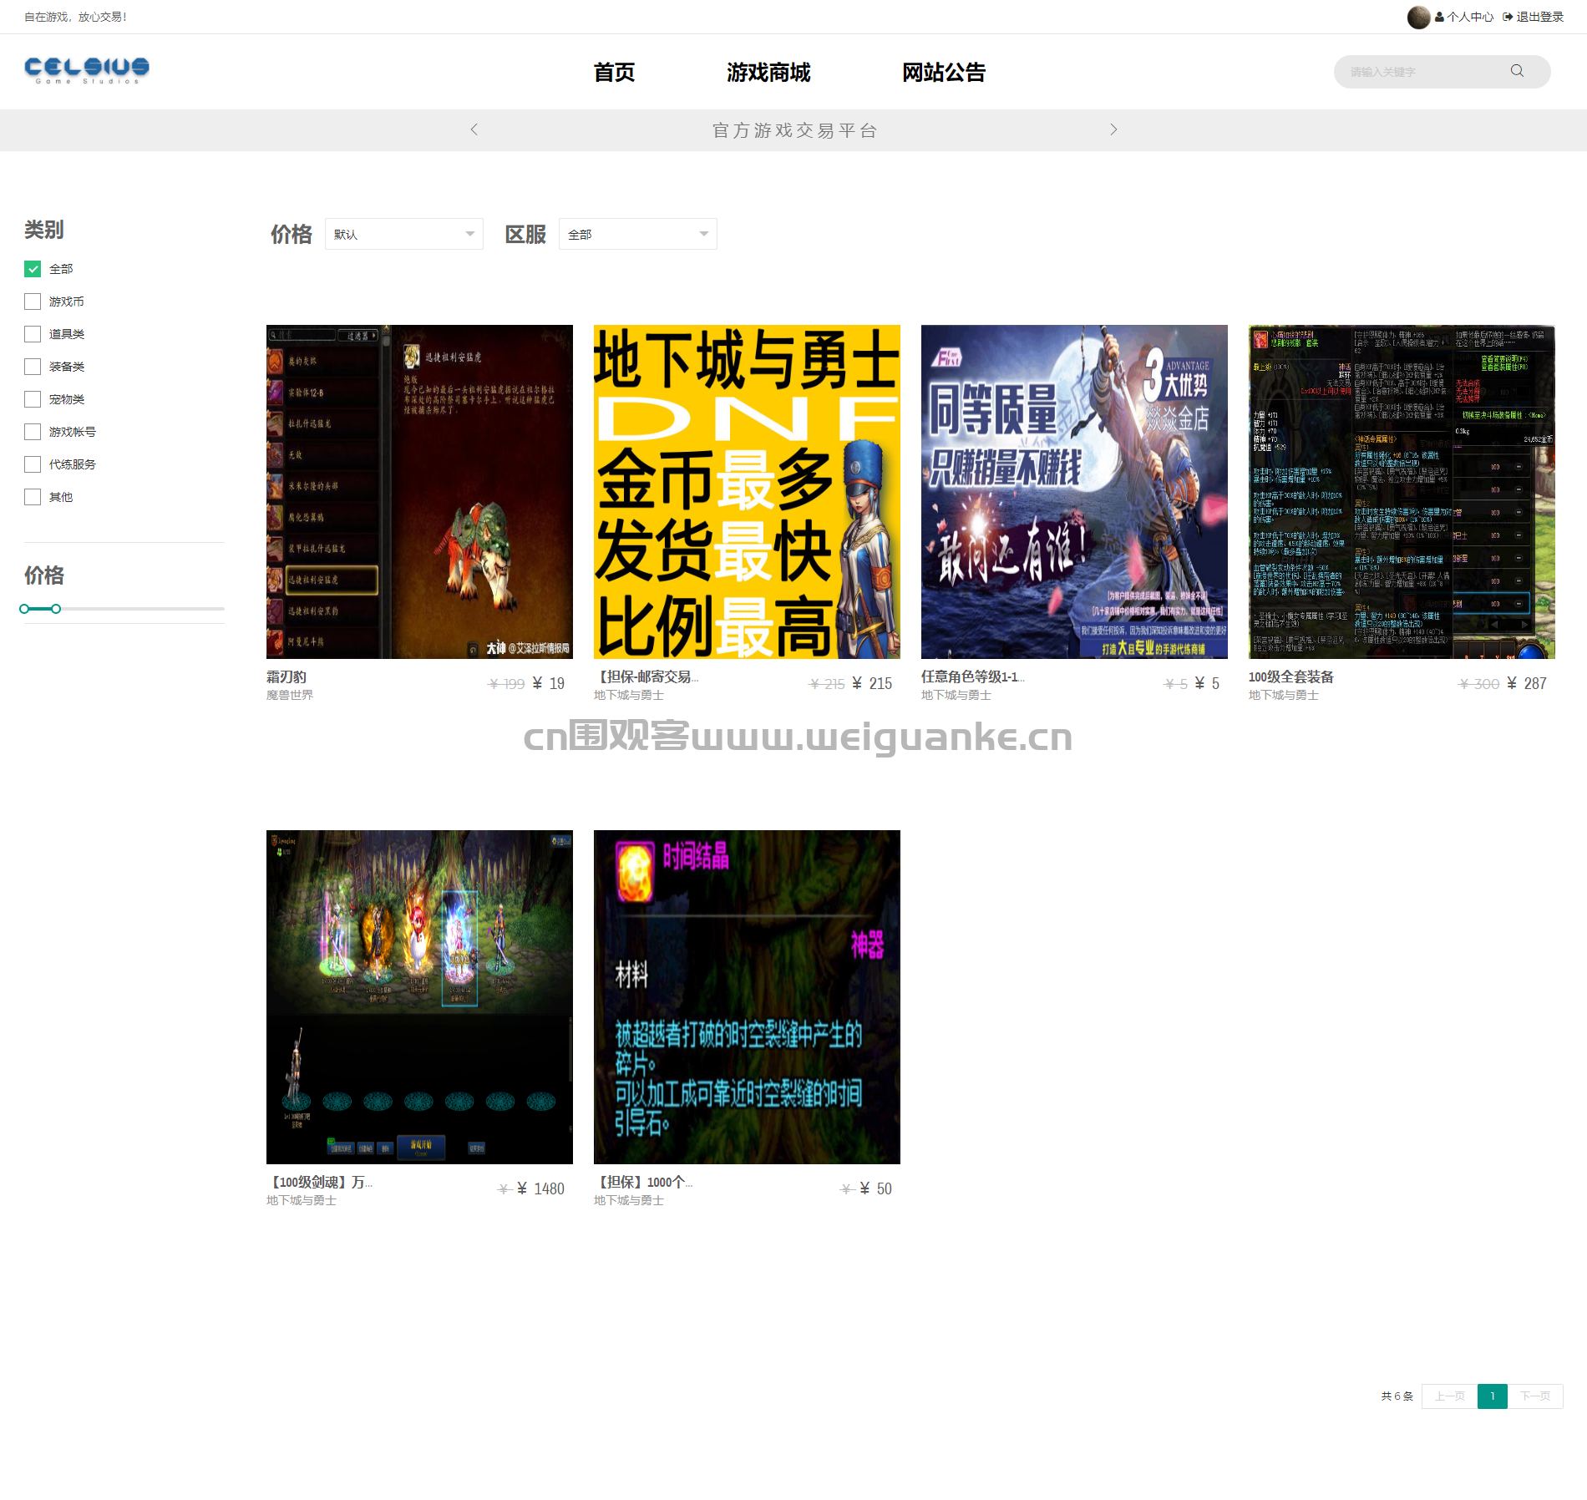Viewport: 1587px width, 1500px height.
Task: Enable the 装备类 checkbox
Action: coord(33,367)
